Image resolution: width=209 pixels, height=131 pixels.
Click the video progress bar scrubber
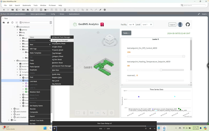[x=146, y=126]
